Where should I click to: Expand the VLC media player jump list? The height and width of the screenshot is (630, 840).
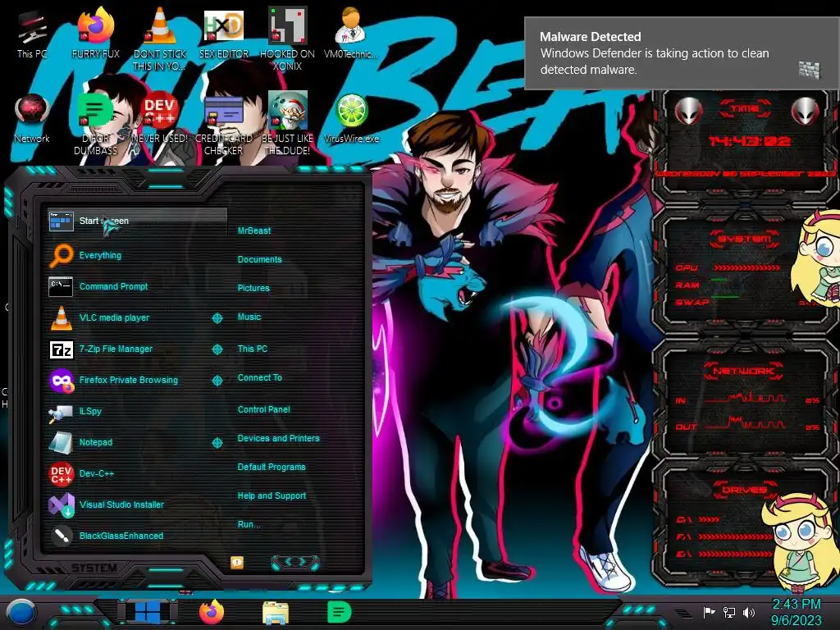[x=217, y=318]
